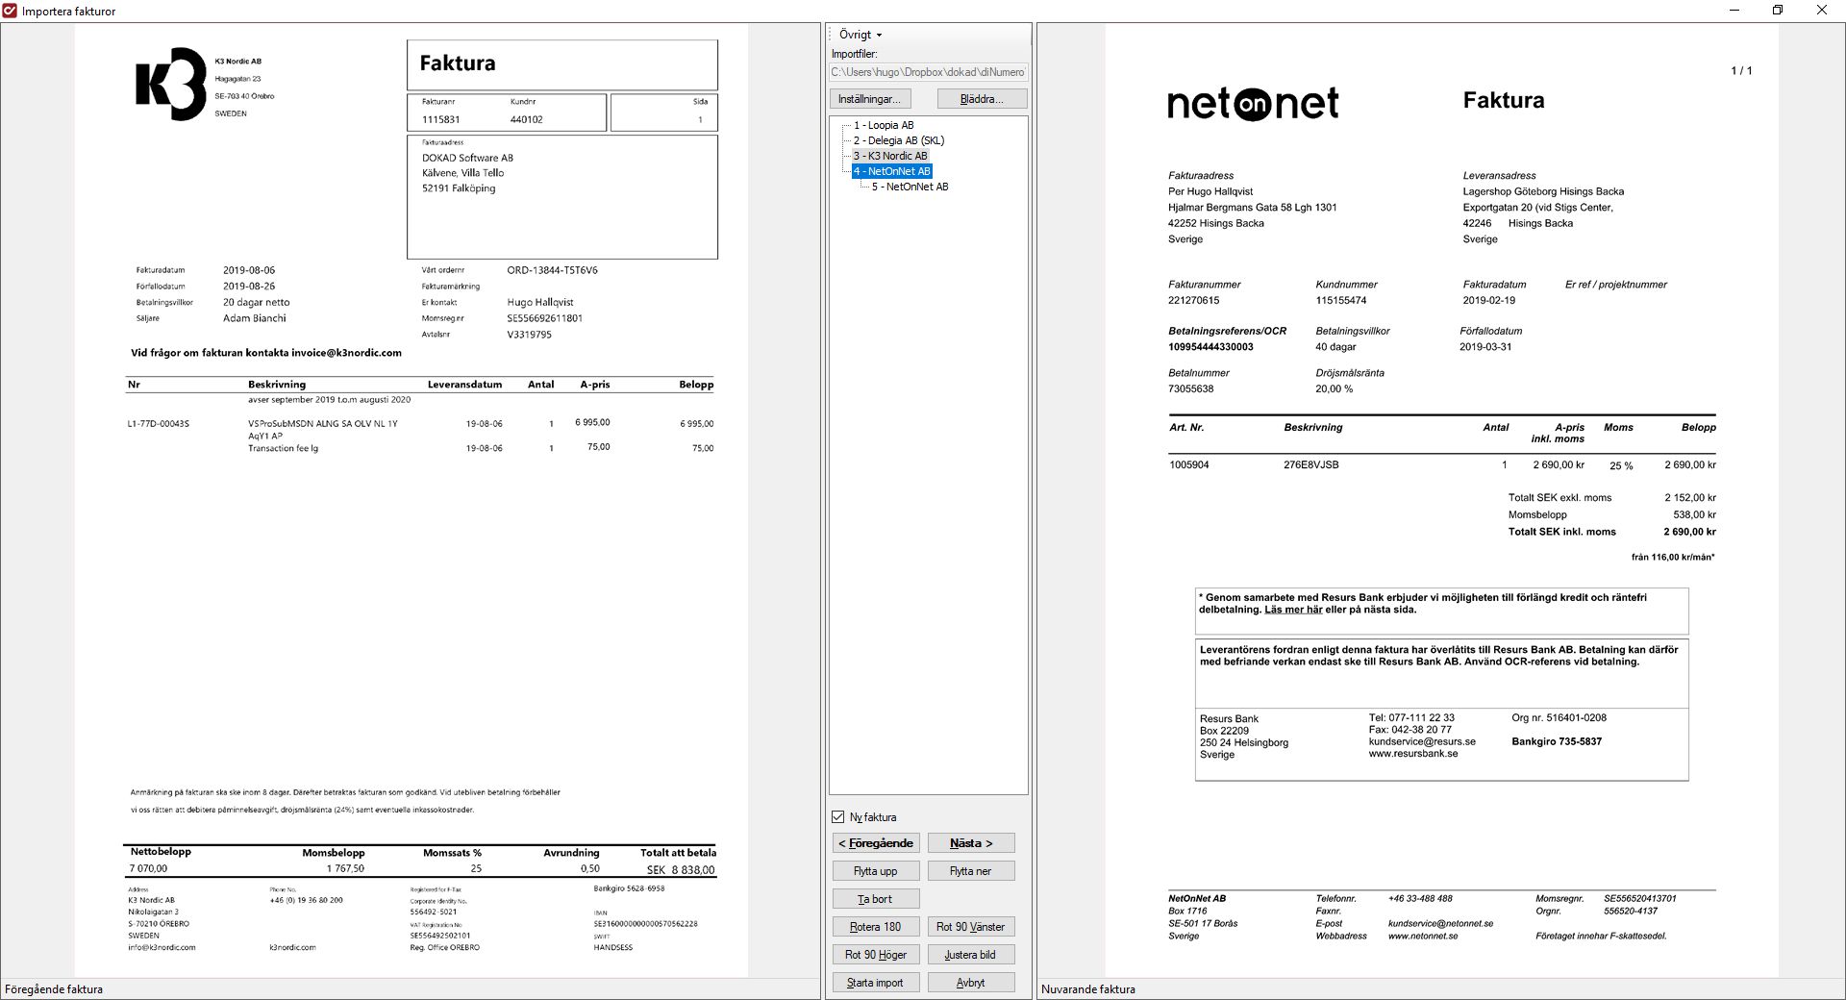Go to previous page with Föregående
1846x1000 pixels.
click(875, 843)
